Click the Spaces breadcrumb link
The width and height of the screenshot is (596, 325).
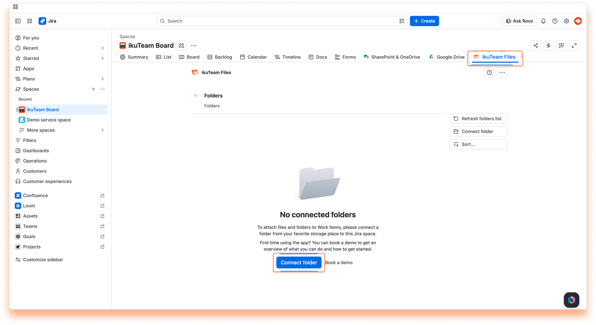[127, 37]
